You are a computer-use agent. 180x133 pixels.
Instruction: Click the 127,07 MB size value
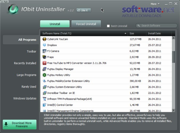click(136, 39)
